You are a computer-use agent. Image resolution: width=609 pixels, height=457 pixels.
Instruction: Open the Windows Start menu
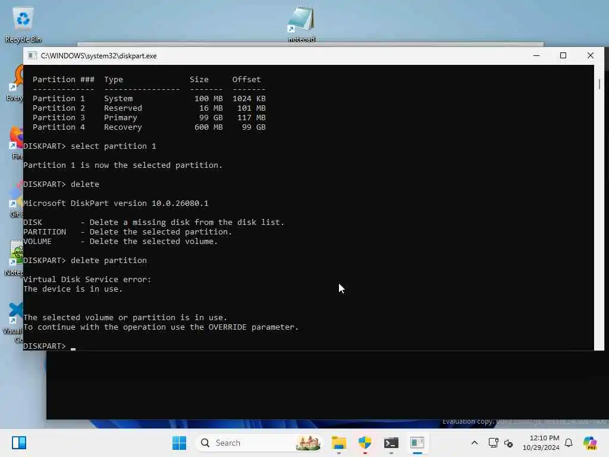(x=179, y=443)
